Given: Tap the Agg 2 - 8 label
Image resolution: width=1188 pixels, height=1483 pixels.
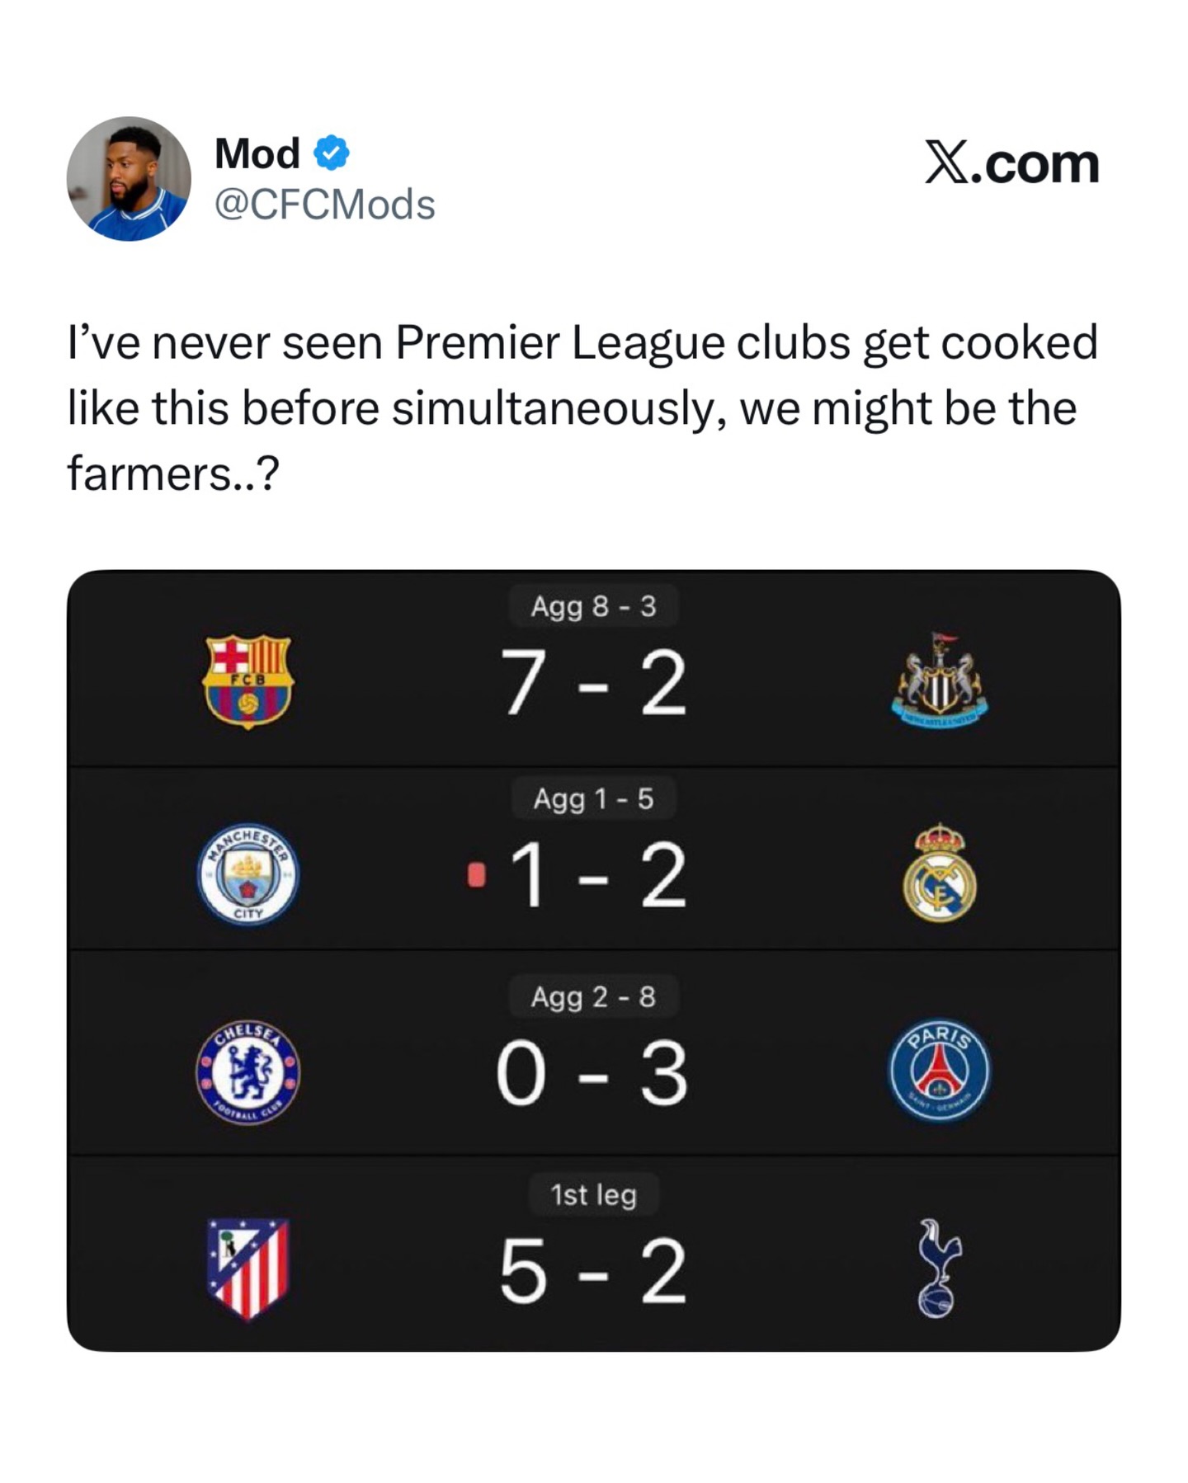Looking at the screenshot, I should click(x=593, y=996).
